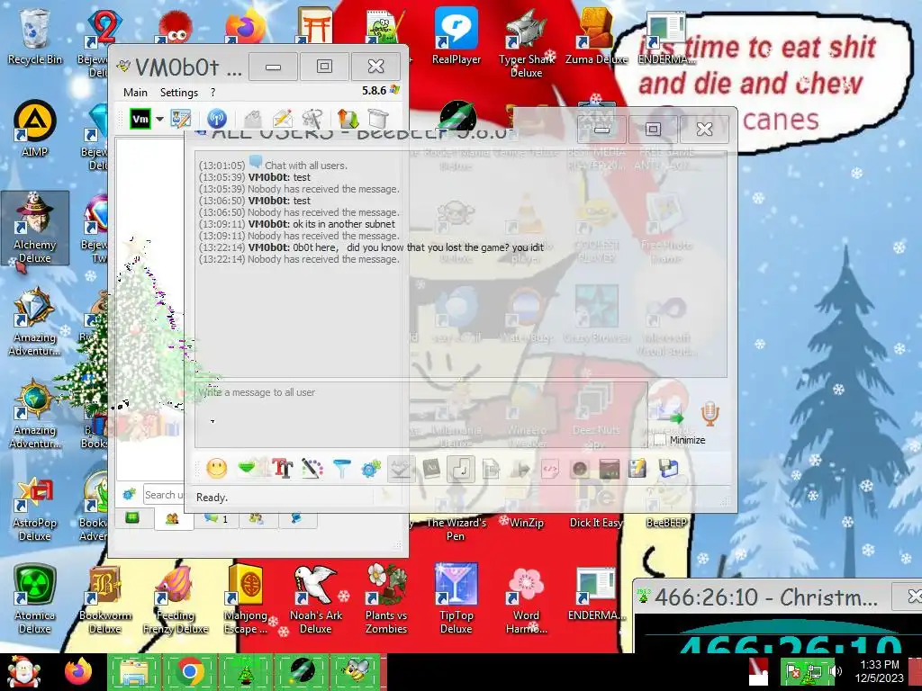Switch to the users list tab
The height and width of the screenshot is (691, 922).
[172, 518]
